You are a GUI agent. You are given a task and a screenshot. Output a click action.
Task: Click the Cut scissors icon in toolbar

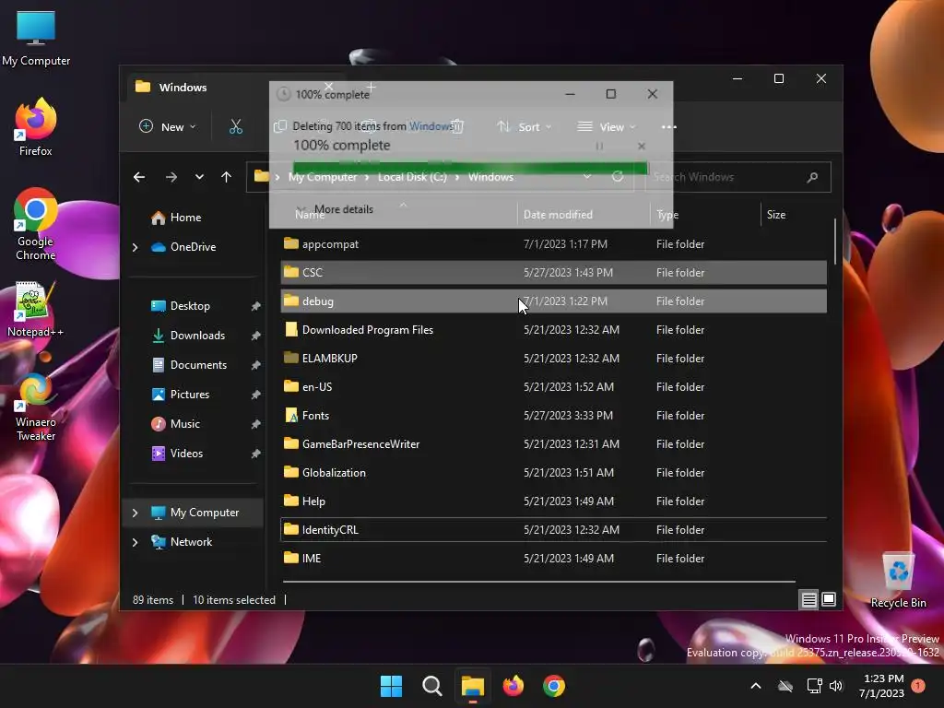(x=235, y=126)
